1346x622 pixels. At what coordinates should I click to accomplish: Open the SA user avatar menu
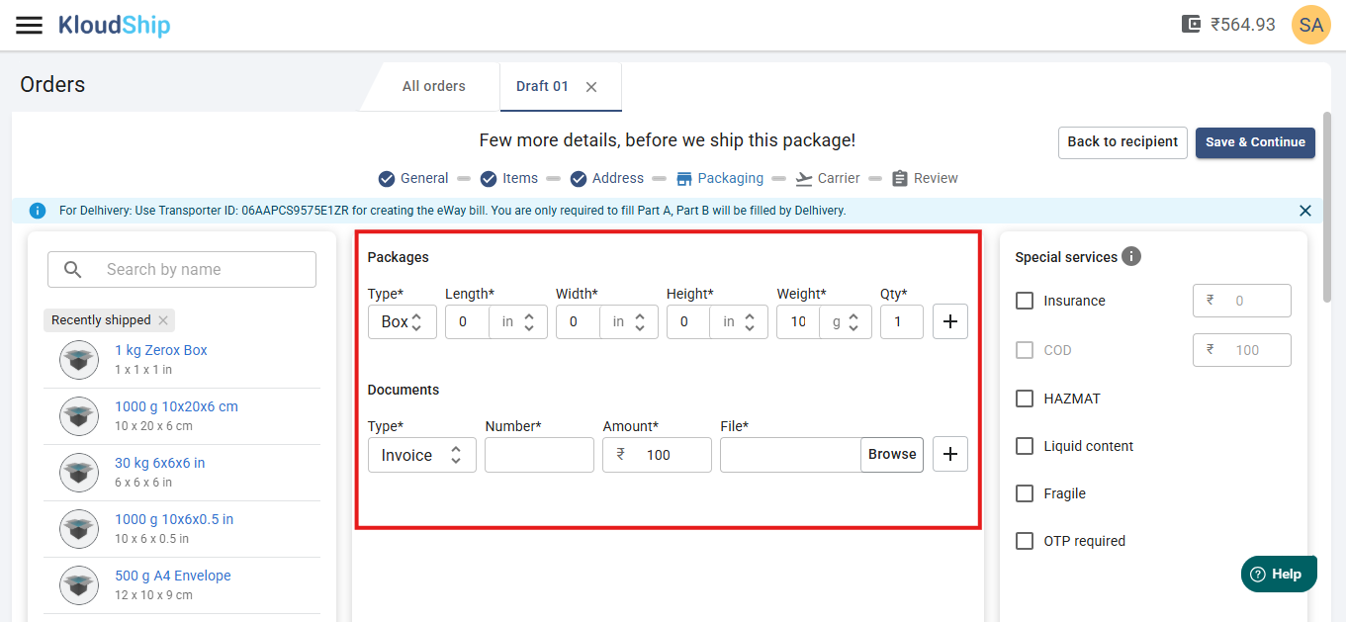(1310, 25)
